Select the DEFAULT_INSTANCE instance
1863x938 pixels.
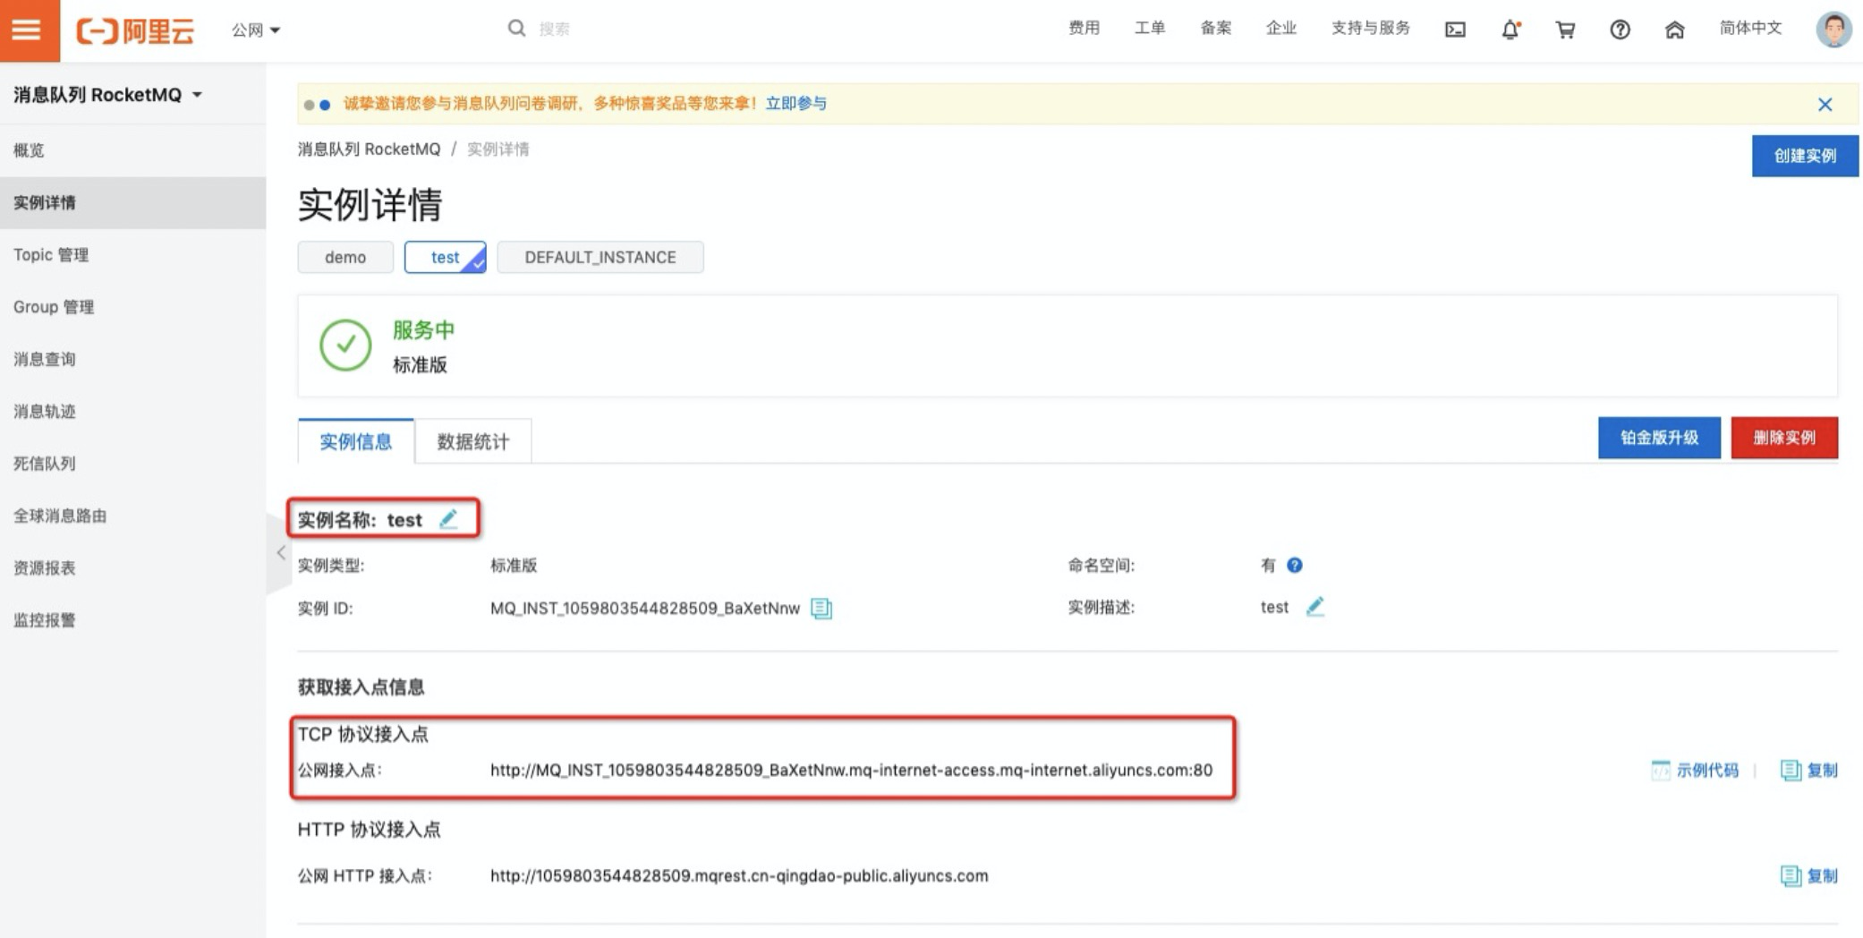600,257
